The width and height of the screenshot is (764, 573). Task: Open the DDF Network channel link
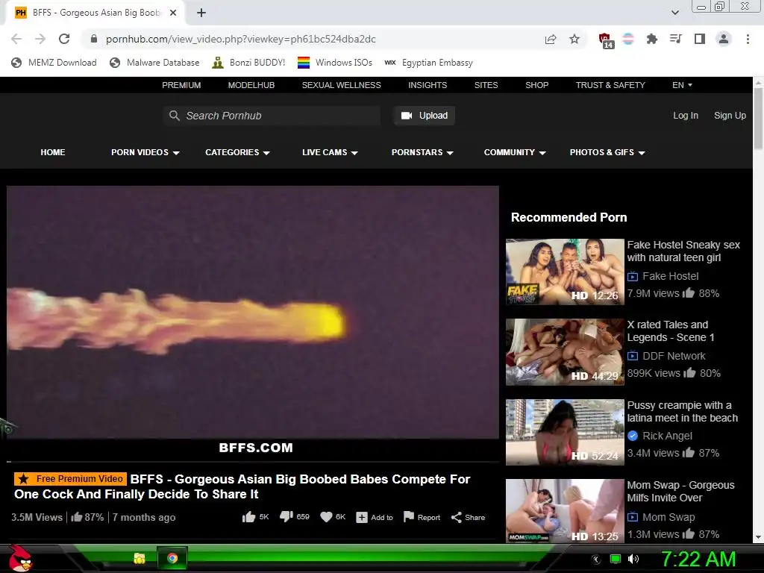click(x=674, y=356)
